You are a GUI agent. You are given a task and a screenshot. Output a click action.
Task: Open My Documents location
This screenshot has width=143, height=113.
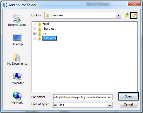pos(17,59)
